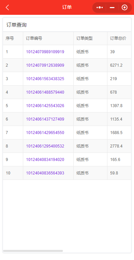This screenshot has width=134, height=260.
Task: Tap the back arrow icon
Action: pyautogui.click(x=7, y=7)
